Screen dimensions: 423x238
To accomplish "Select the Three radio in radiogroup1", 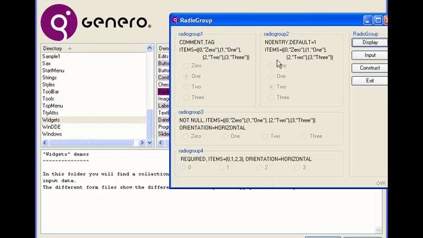I will pyautogui.click(x=186, y=97).
